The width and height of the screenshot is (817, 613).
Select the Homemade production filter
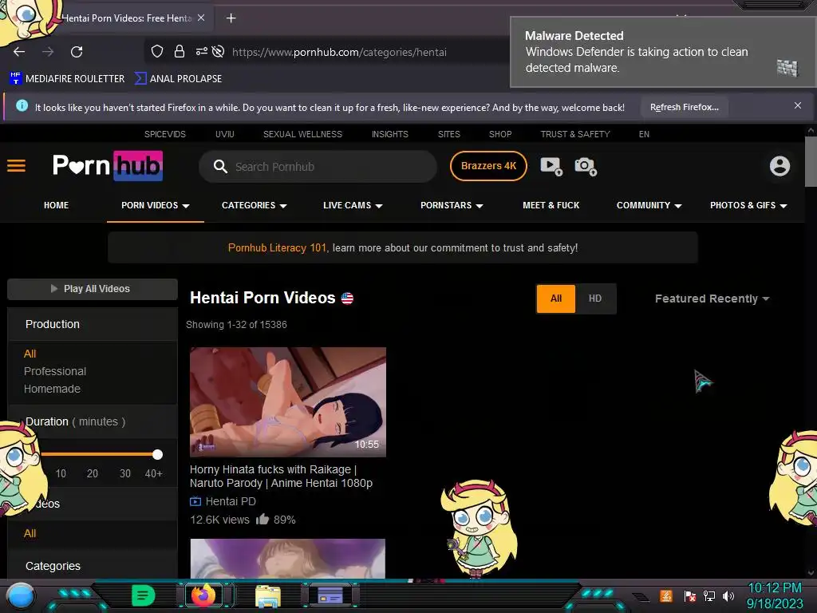click(52, 389)
